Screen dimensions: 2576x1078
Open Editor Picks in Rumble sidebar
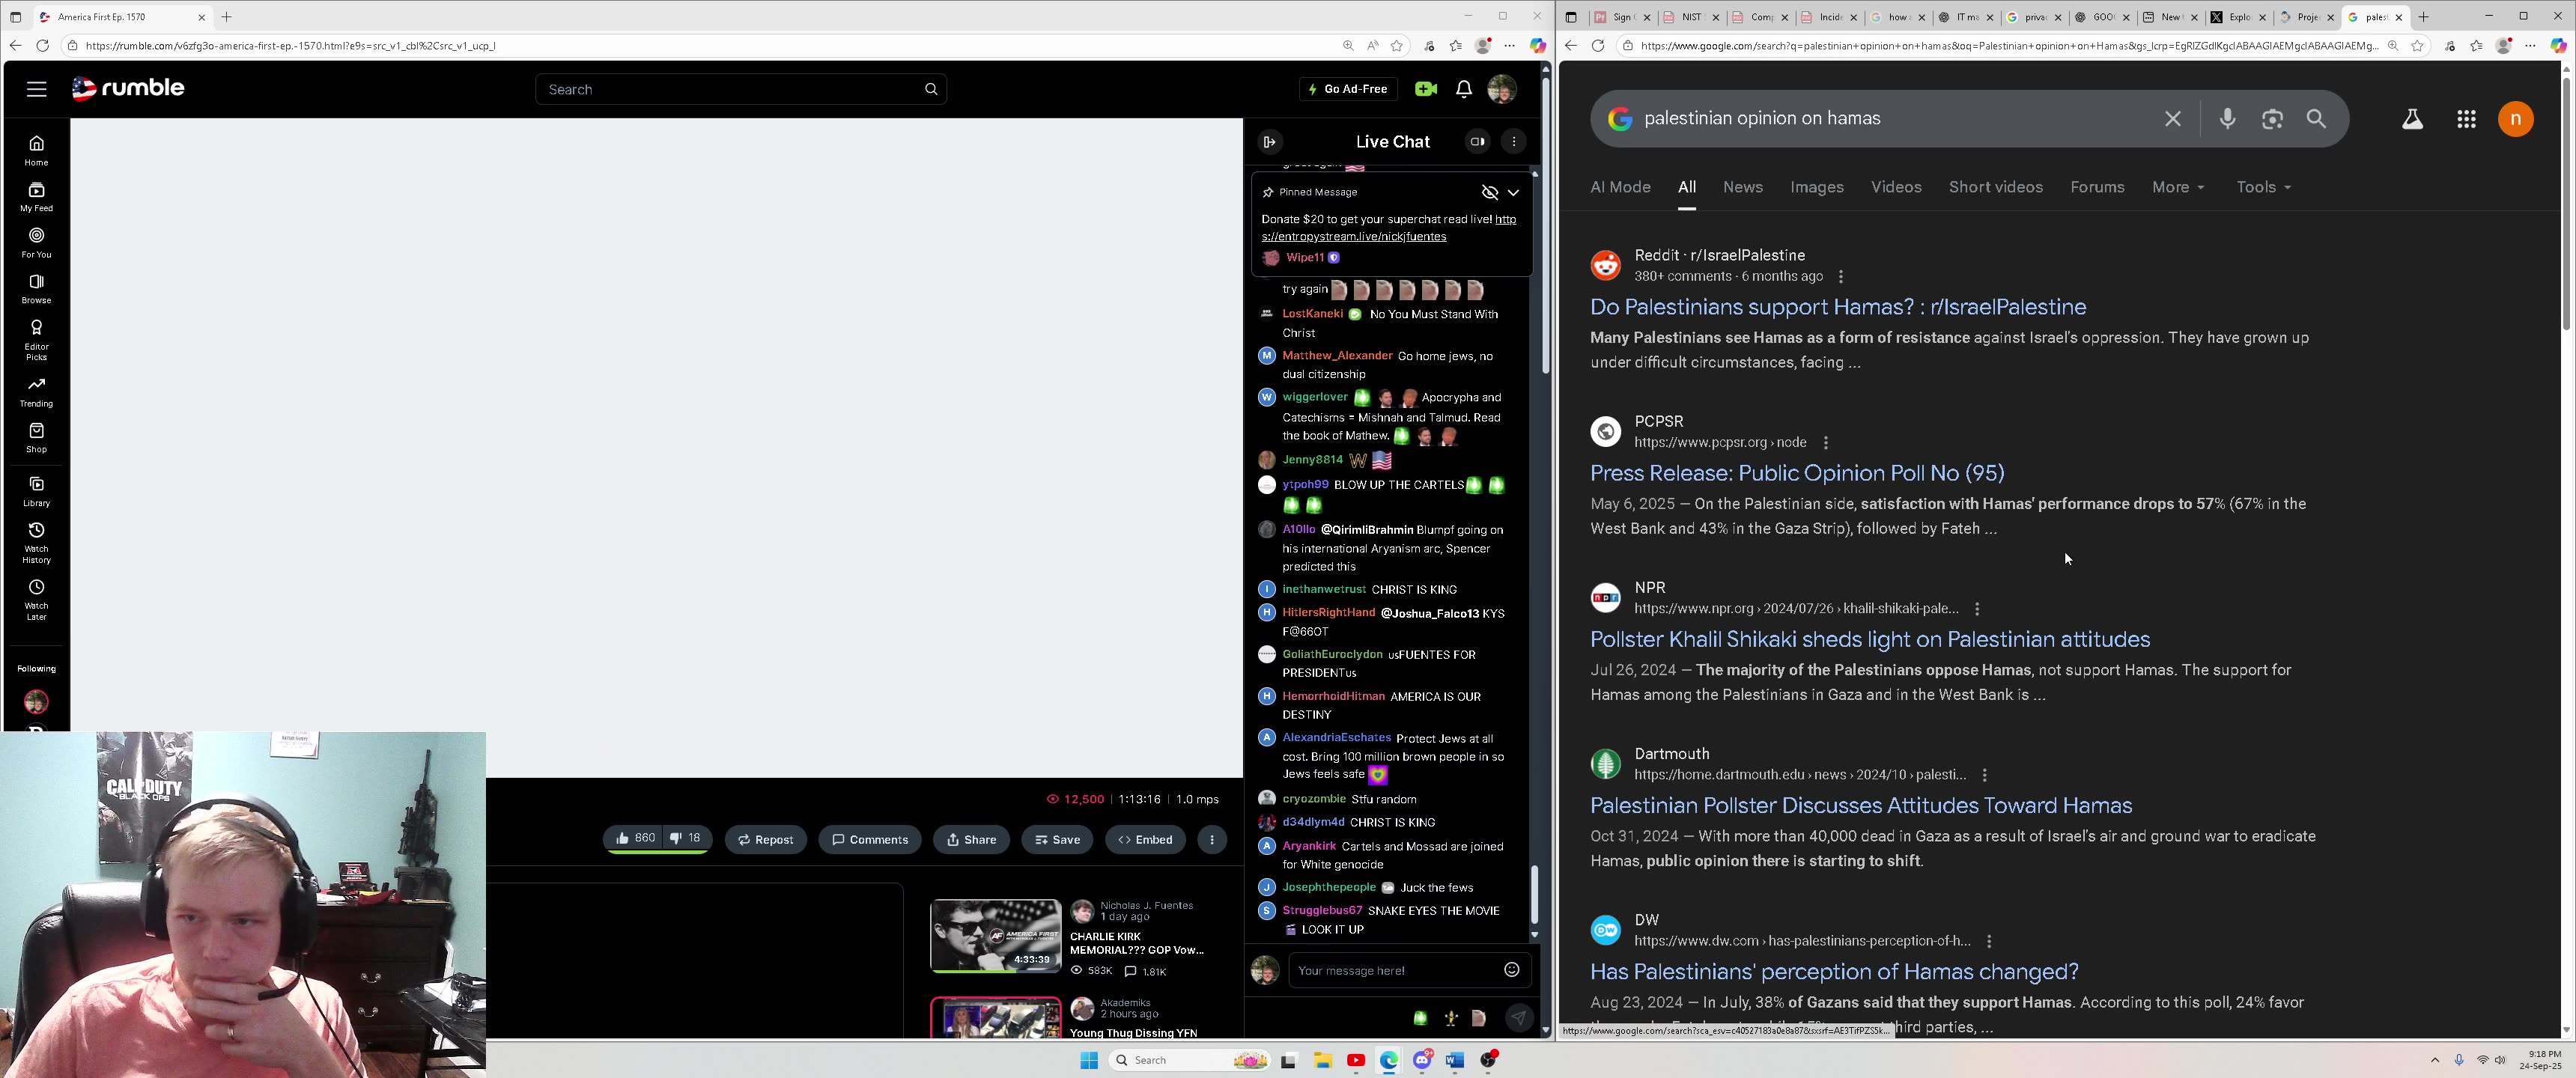click(37, 340)
